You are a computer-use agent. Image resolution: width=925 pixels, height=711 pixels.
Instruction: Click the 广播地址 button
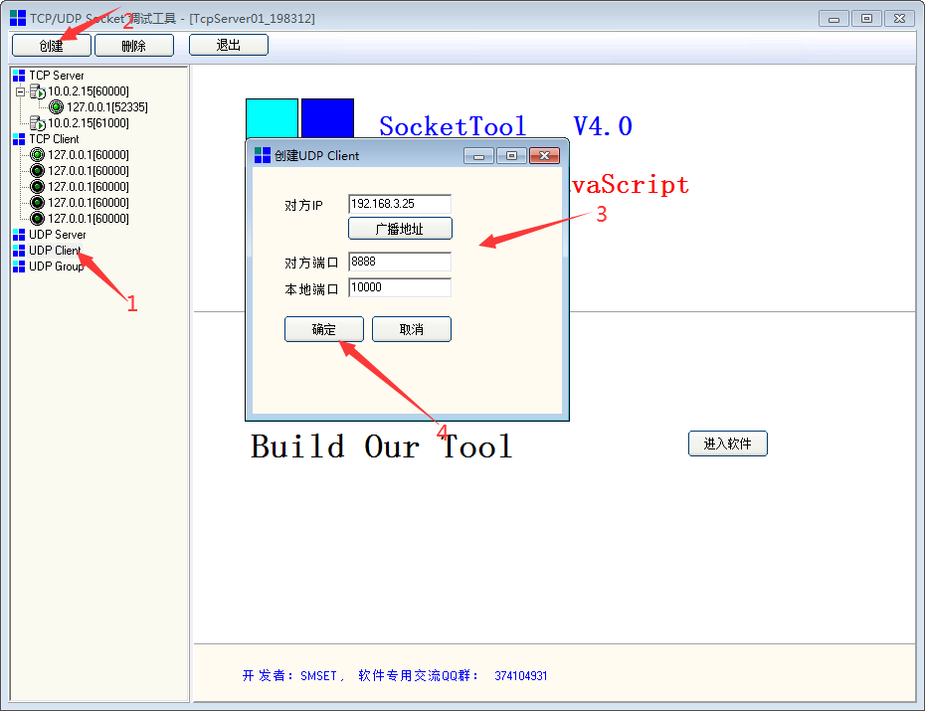point(400,229)
